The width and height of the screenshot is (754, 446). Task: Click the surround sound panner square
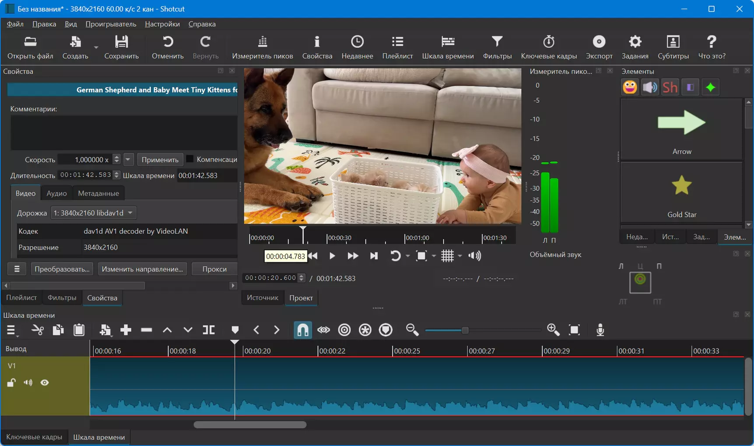(x=640, y=282)
